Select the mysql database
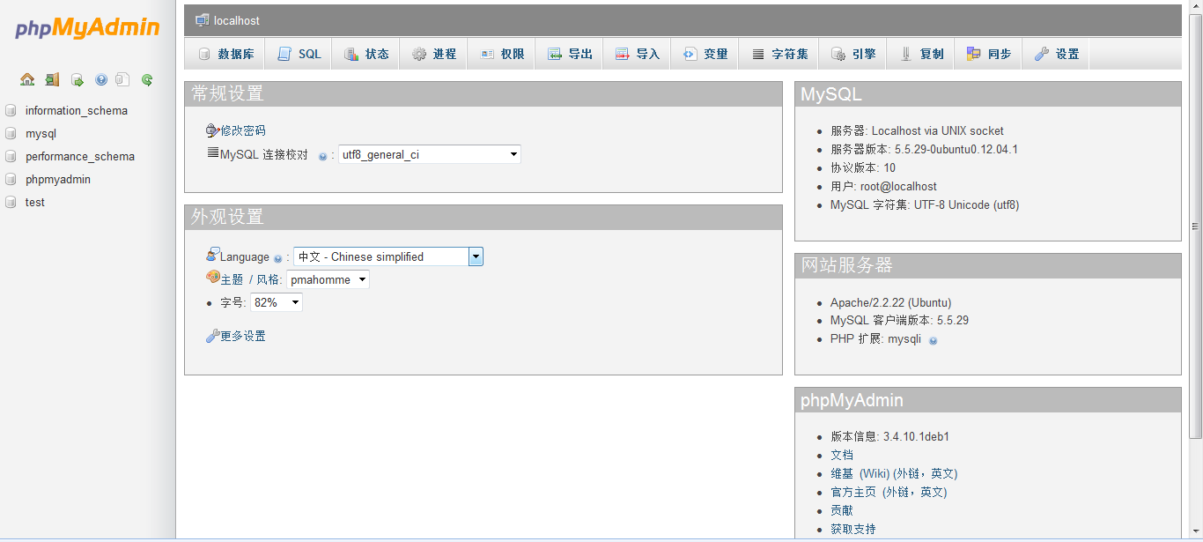 pos(41,134)
